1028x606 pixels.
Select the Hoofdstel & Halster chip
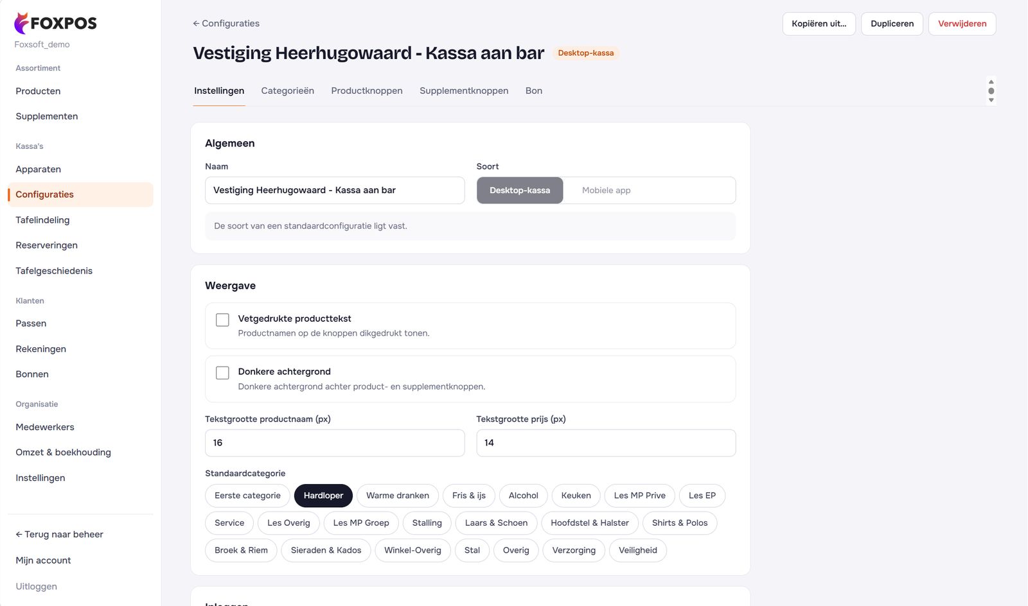tap(590, 523)
